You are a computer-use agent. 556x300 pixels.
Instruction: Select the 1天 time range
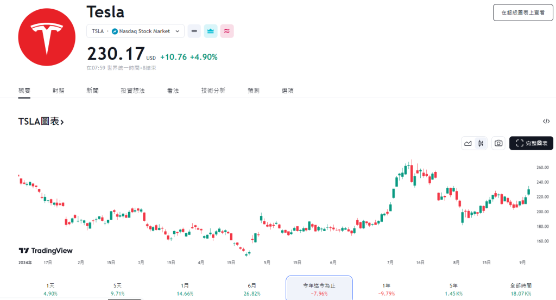tap(50, 289)
